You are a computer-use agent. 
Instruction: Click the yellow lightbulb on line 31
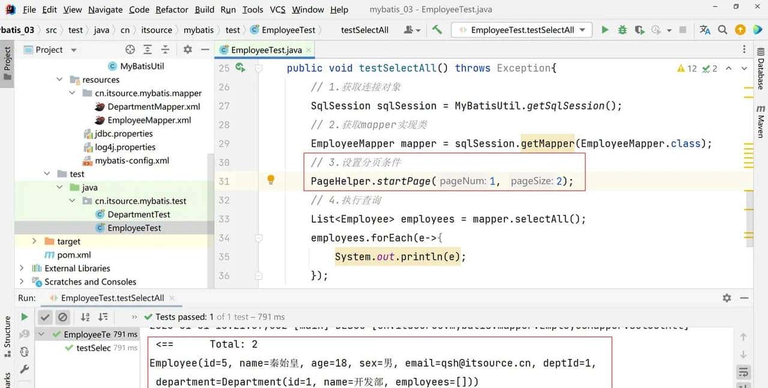pos(271,180)
